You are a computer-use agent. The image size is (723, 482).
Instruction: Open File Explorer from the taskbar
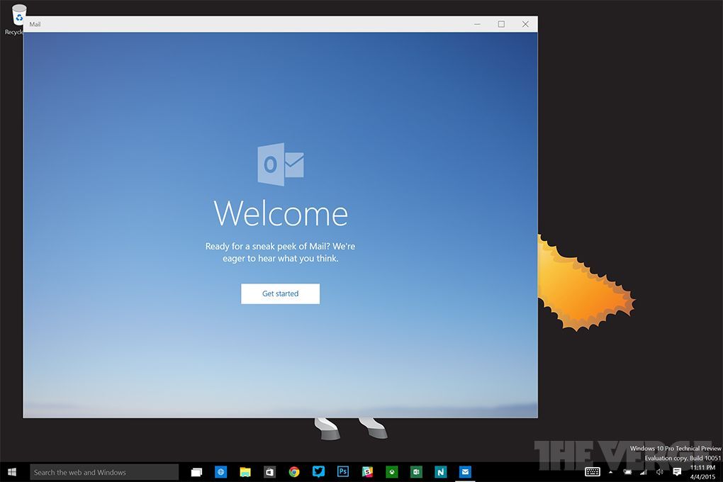[x=245, y=471]
